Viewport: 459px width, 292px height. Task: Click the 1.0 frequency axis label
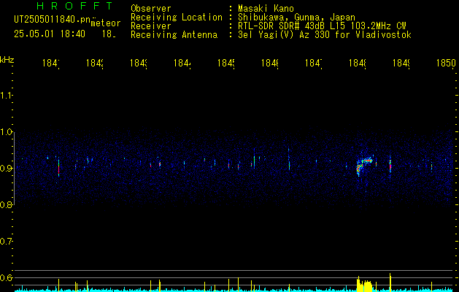[6, 131]
